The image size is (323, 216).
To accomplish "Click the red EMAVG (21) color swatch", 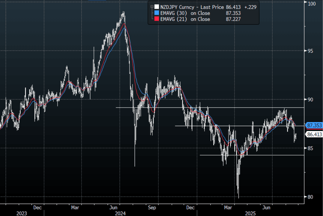I will pos(157,19).
